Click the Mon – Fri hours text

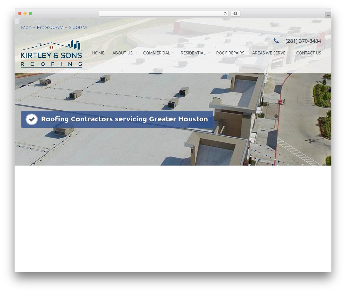pyautogui.click(x=54, y=27)
